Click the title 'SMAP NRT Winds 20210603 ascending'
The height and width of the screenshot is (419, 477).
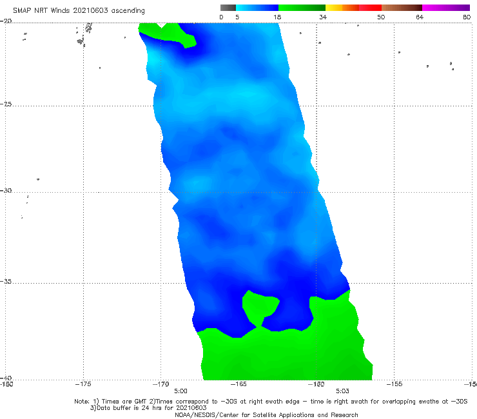(79, 10)
